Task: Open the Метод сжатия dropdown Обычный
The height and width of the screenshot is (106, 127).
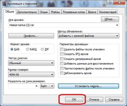Action: coord(31,63)
